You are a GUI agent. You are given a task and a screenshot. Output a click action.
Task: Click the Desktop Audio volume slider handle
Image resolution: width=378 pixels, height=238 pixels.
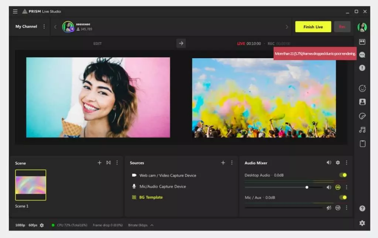[x=307, y=187]
